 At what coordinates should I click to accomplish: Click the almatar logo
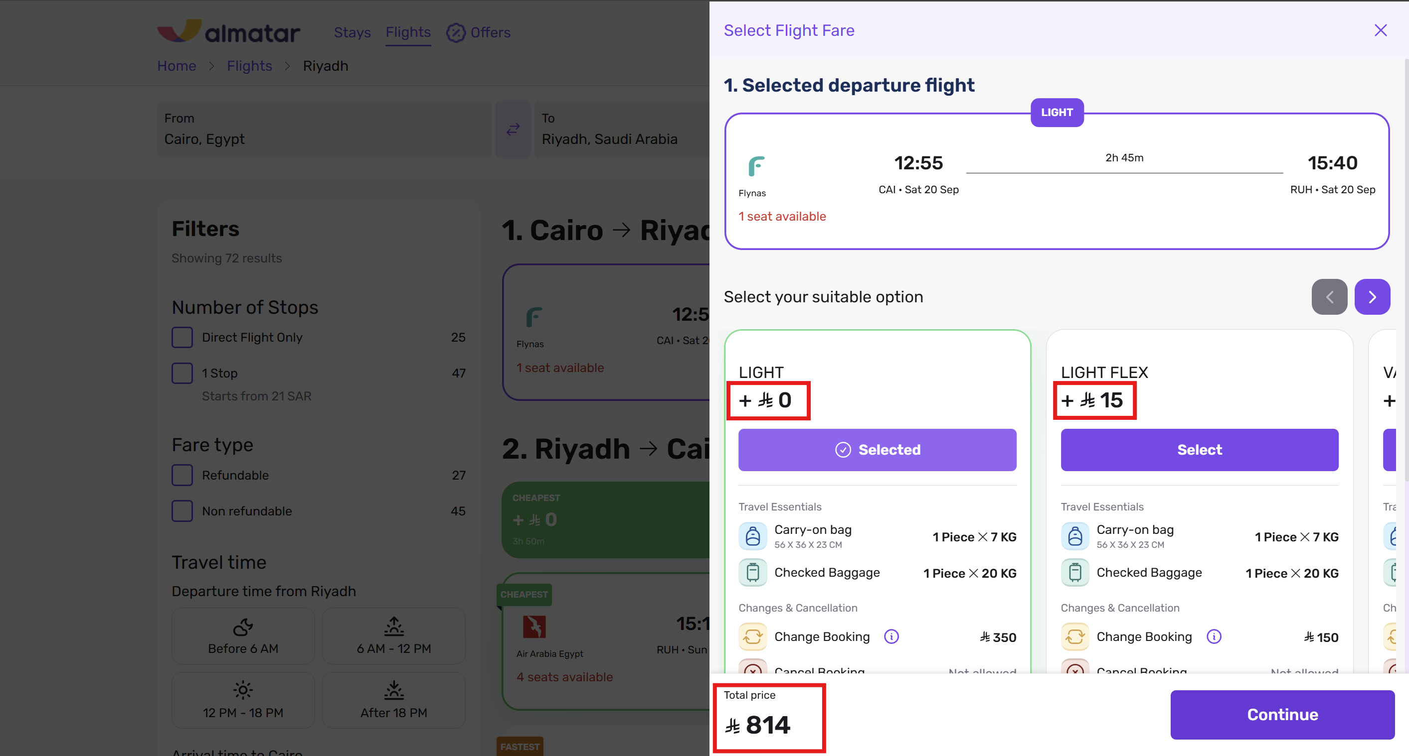pos(229,32)
